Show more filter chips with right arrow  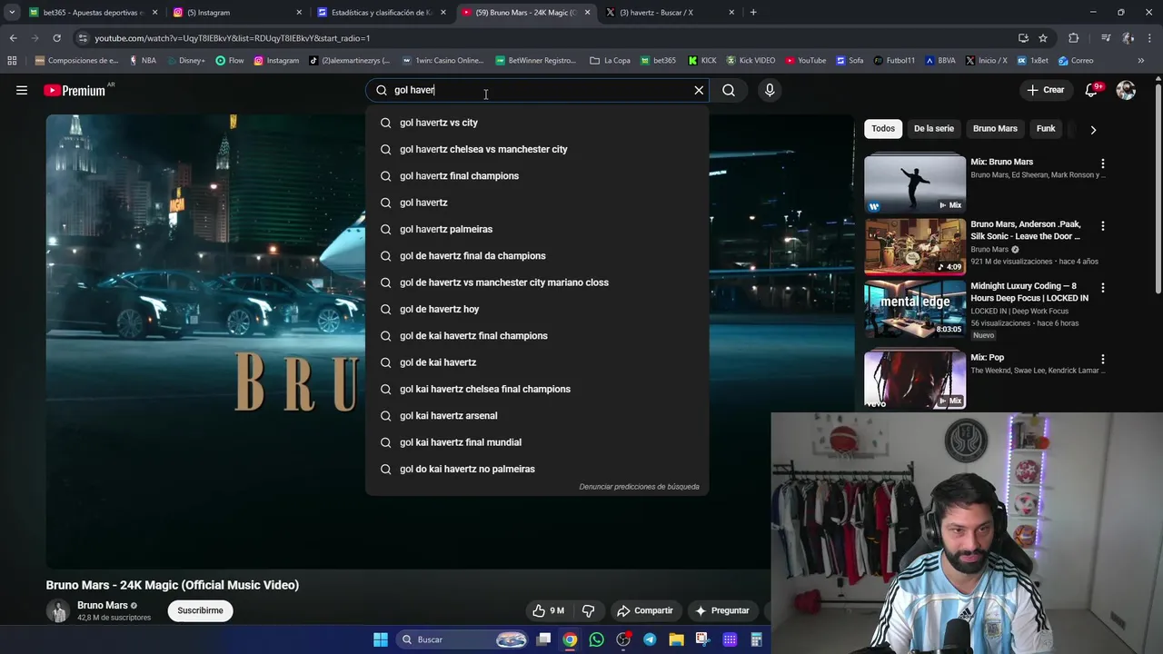[x=1093, y=129]
